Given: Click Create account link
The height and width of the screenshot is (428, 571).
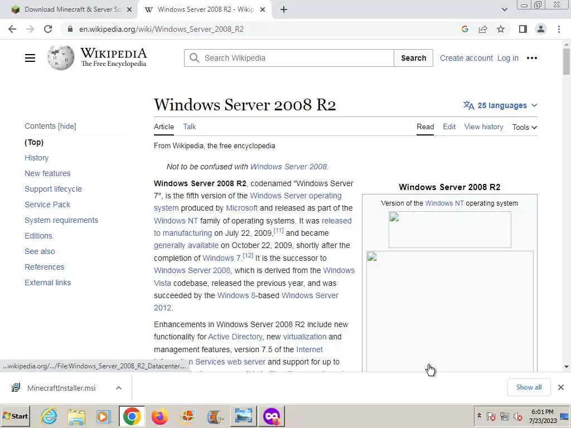Looking at the screenshot, I should pyautogui.click(x=466, y=58).
